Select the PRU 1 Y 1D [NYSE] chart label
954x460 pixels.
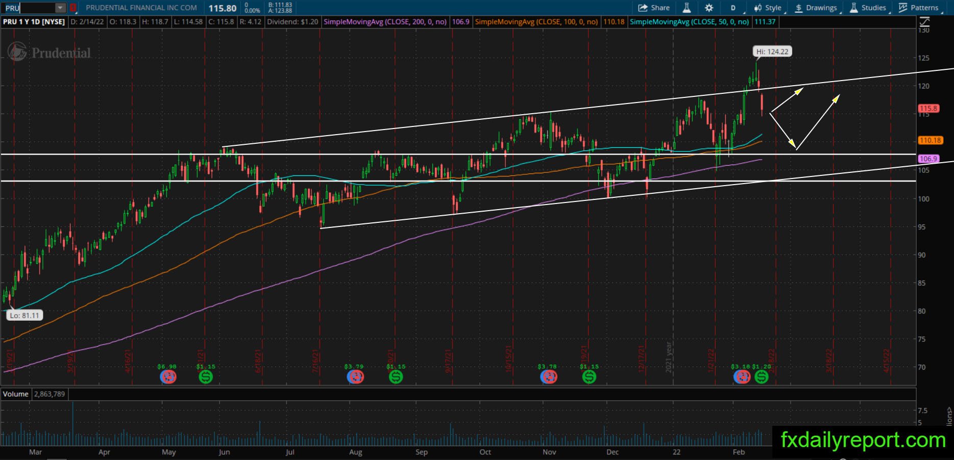[34, 22]
